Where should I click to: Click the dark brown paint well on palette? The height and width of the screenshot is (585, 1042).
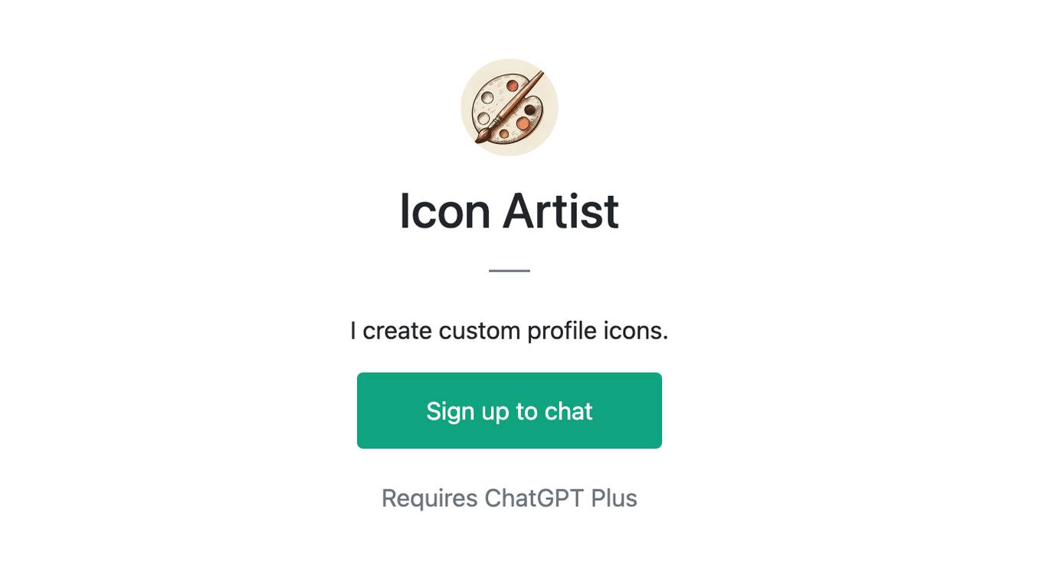[529, 109]
